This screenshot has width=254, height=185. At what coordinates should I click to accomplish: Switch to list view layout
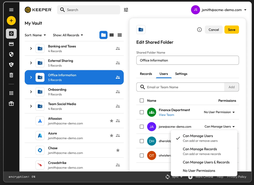click(120, 35)
